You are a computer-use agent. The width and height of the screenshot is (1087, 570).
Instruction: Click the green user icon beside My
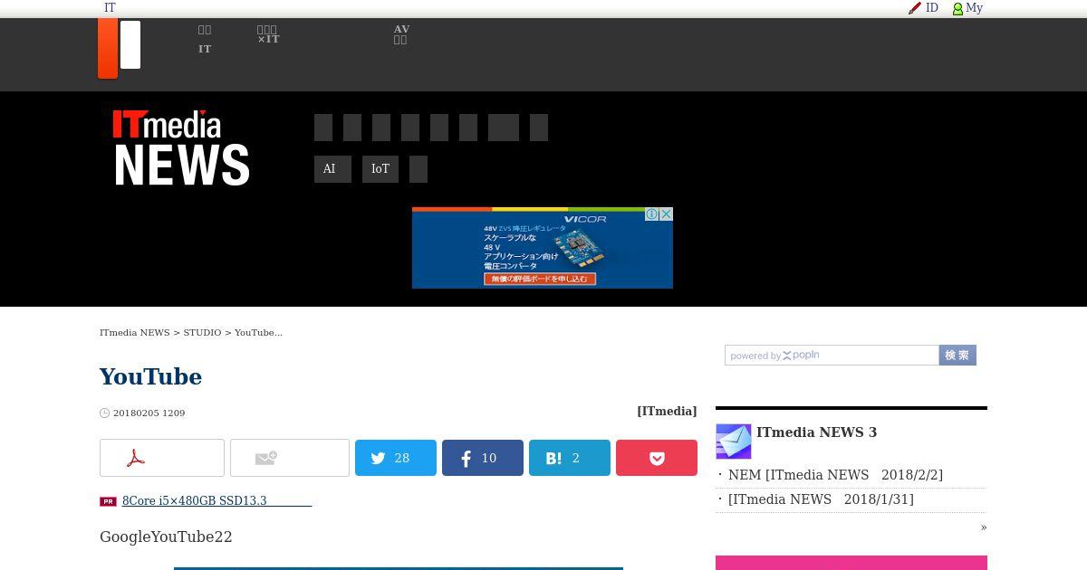click(957, 9)
